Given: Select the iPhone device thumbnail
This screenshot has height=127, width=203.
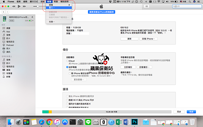Looking at the screenshot, I should 4,19.
